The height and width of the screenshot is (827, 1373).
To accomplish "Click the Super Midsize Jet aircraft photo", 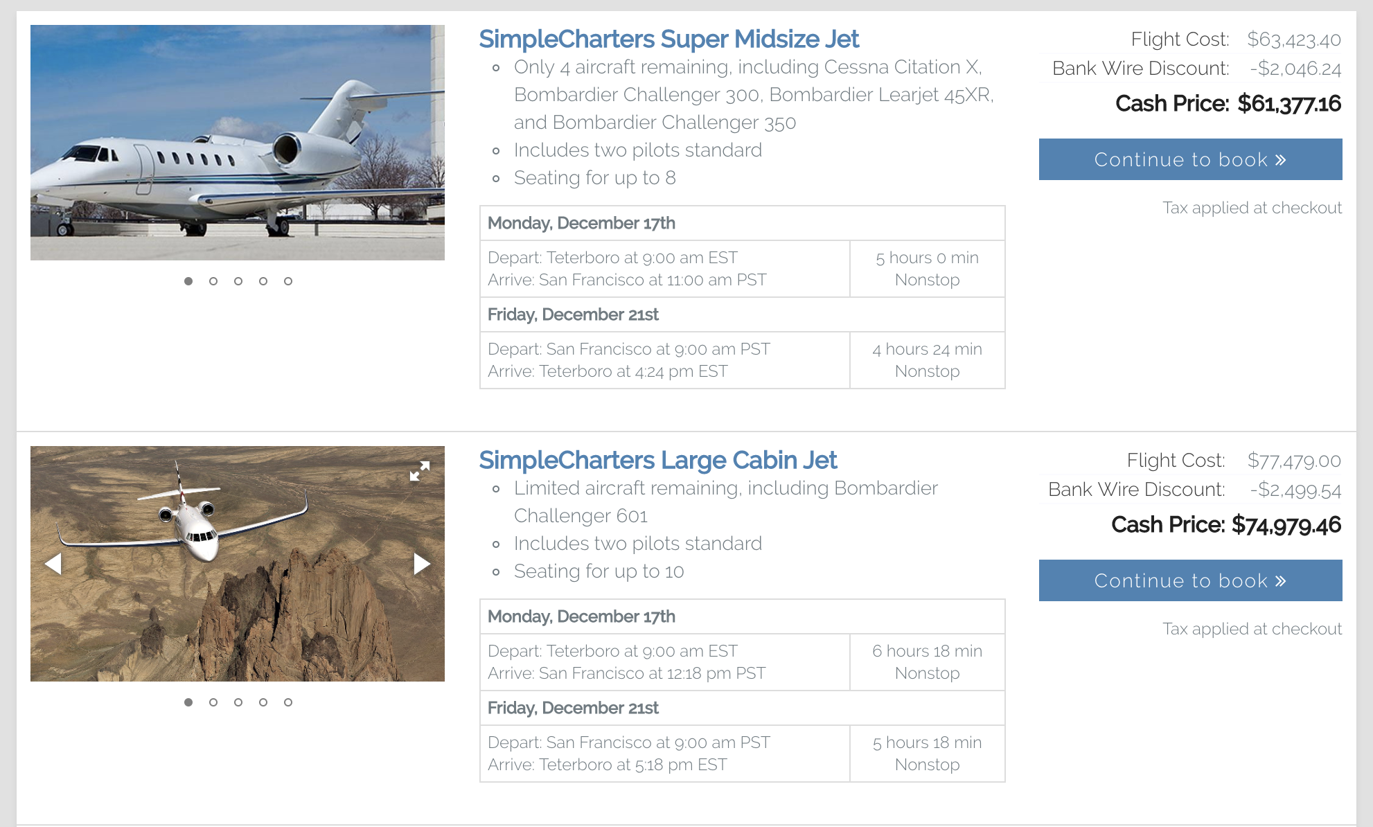I will (238, 143).
